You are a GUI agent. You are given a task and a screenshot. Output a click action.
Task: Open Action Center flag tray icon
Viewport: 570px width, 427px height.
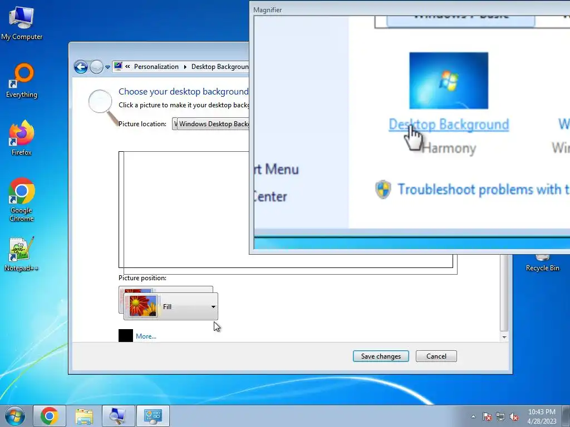point(487,416)
